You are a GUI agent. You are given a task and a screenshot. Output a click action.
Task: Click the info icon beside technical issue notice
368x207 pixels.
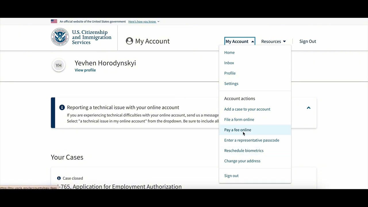62,108
